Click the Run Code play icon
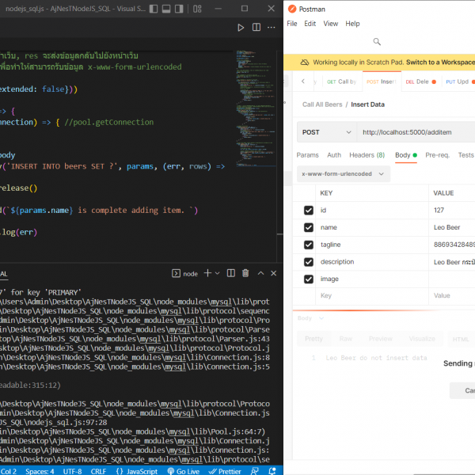This screenshot has width=475, height=475. [241, 28]
